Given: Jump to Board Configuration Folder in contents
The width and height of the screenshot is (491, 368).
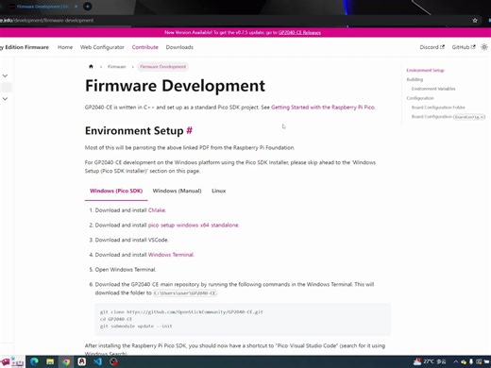Looking at the screenshot, I should [438, 108].
